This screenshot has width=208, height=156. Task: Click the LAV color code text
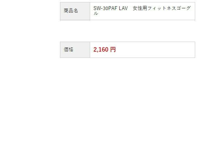[x=123, y=8]
